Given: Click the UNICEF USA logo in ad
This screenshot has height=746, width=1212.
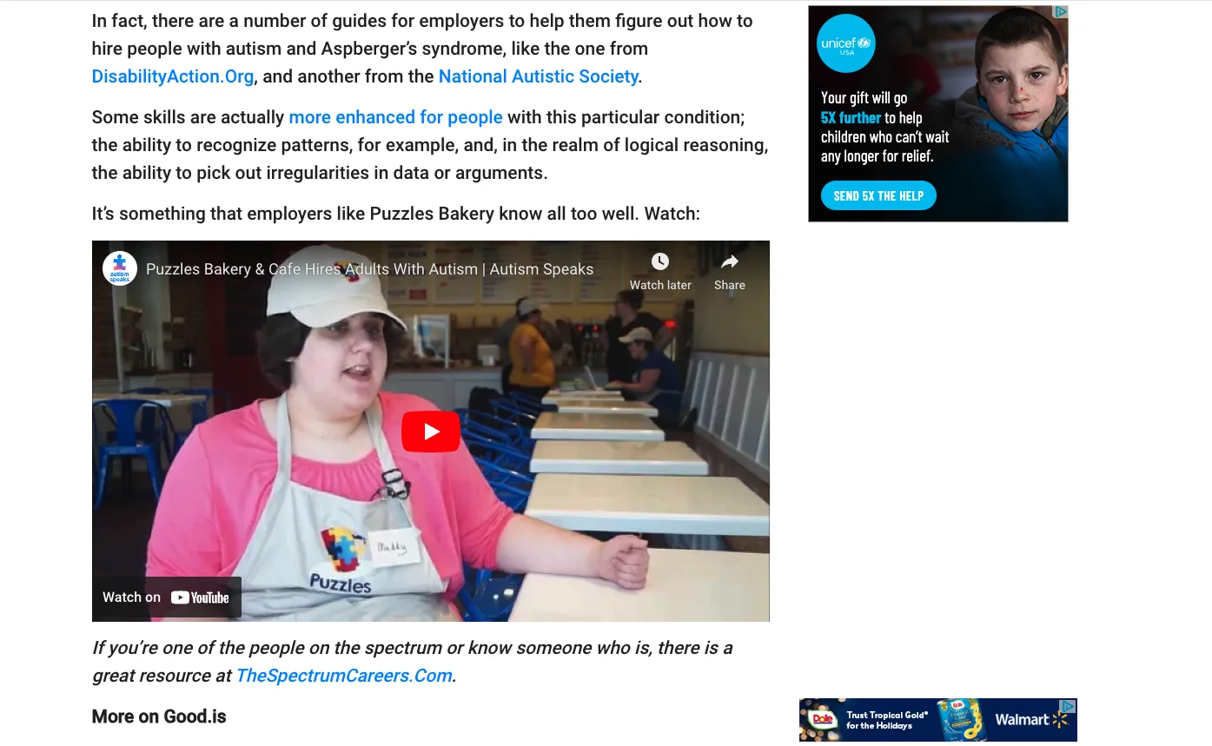Looking at the screenshot, I should tap(845, 43).
